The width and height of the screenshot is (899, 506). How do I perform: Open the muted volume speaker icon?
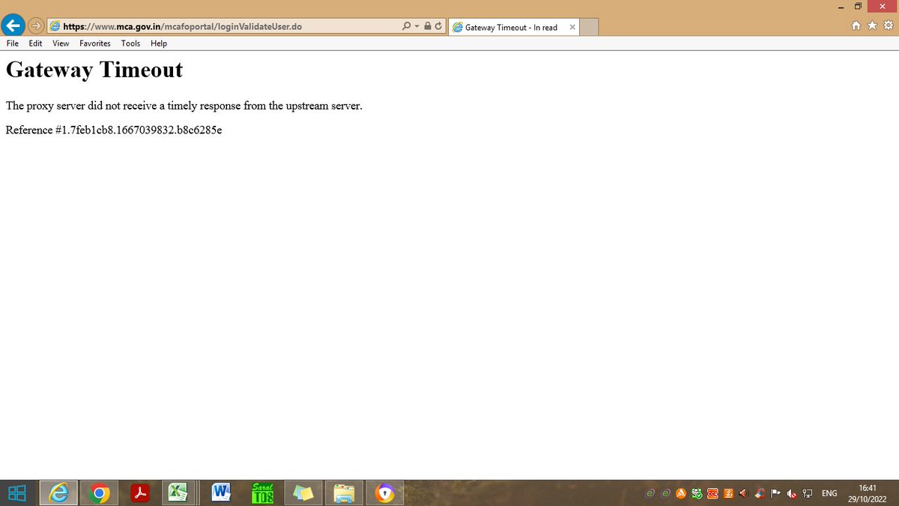tap(792, 493)
